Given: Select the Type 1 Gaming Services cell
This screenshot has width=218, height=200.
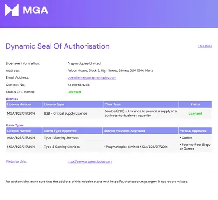Looking at the screenshot, I should pos(61,138).
